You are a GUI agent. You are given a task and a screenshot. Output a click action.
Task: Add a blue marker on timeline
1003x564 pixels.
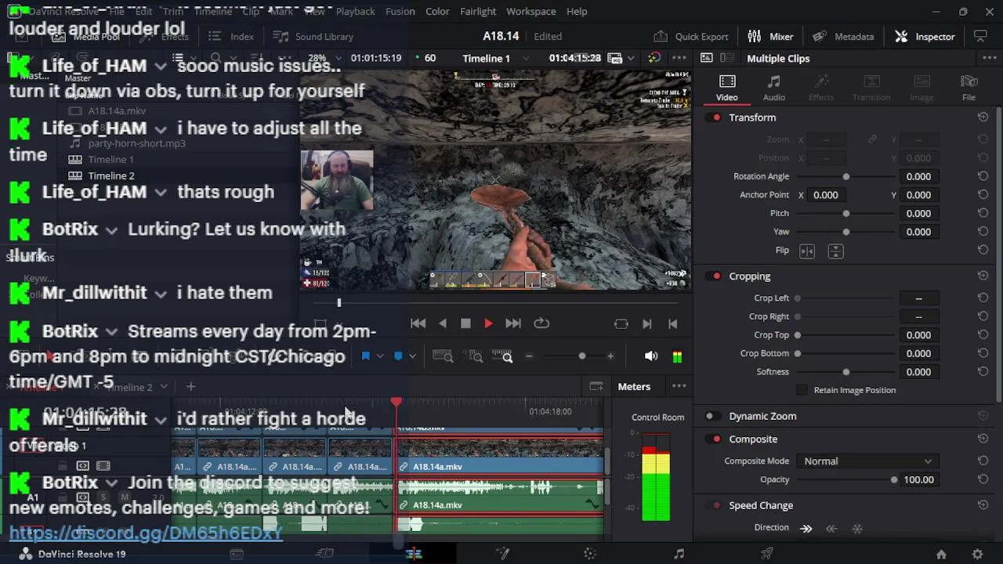[398, 356]
